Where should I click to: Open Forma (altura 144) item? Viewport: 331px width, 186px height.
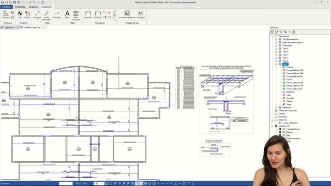(294, 86)
